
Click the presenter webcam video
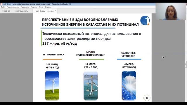click(x=171, y=11)
